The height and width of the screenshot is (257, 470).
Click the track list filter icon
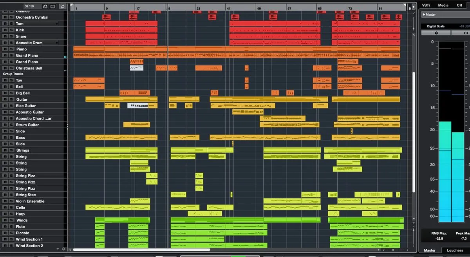coord(52,7)
